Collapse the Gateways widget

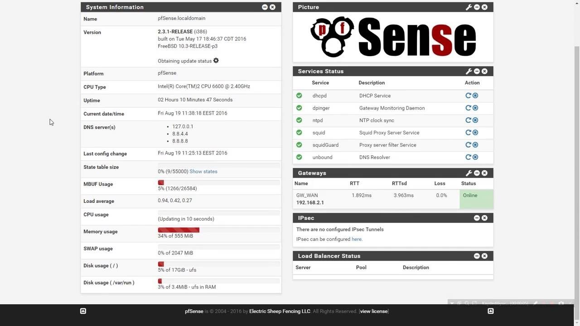pos(477,173)
